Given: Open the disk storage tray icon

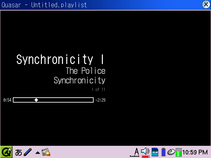Looking at the screenshot, I should (x=171, y=152).
